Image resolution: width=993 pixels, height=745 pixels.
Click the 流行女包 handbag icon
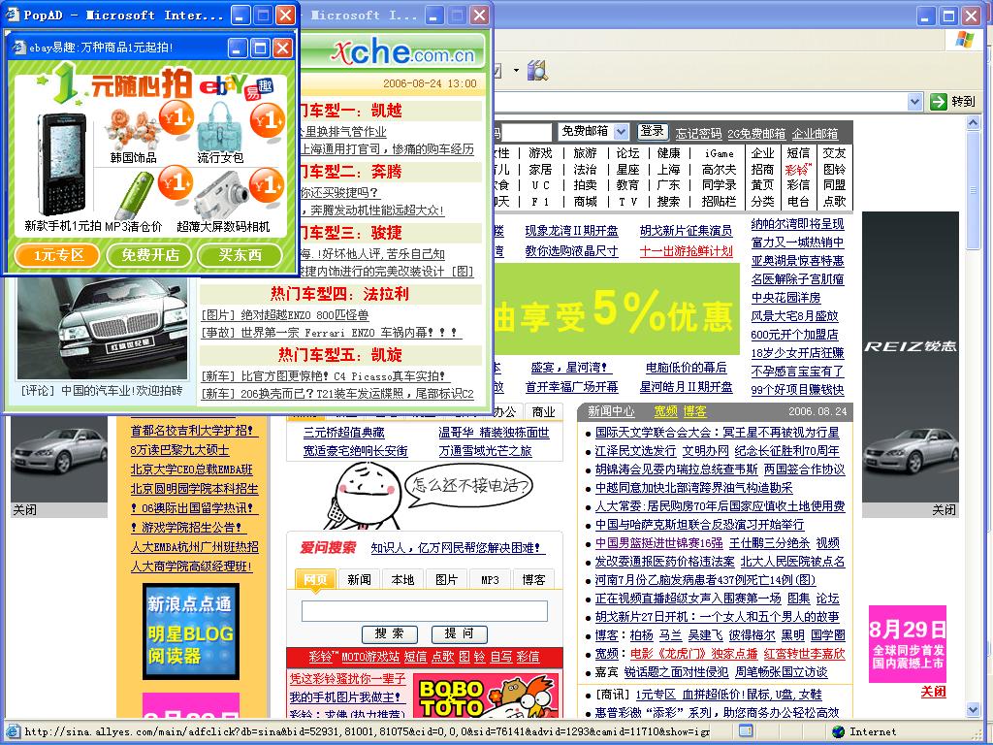[219, 127]
